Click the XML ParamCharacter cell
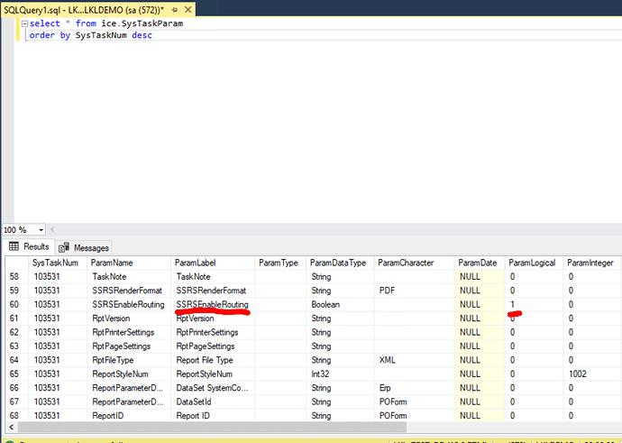Screen dimensions: 622x443 point(414,360)
